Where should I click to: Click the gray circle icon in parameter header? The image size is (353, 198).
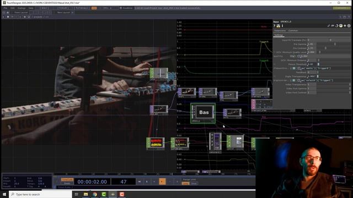click(349, 26)
